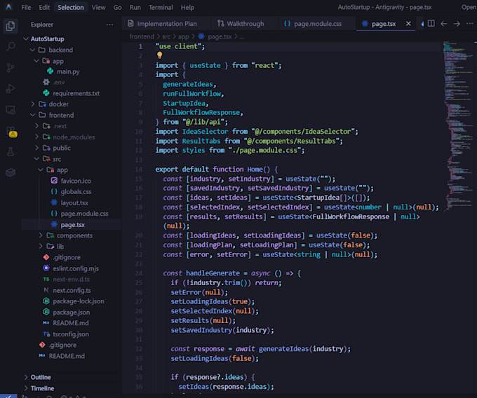Collapse the AutoStartup root folder
Image resolution: width=477 pixels, height=398 pixels.
click(26, 39)
